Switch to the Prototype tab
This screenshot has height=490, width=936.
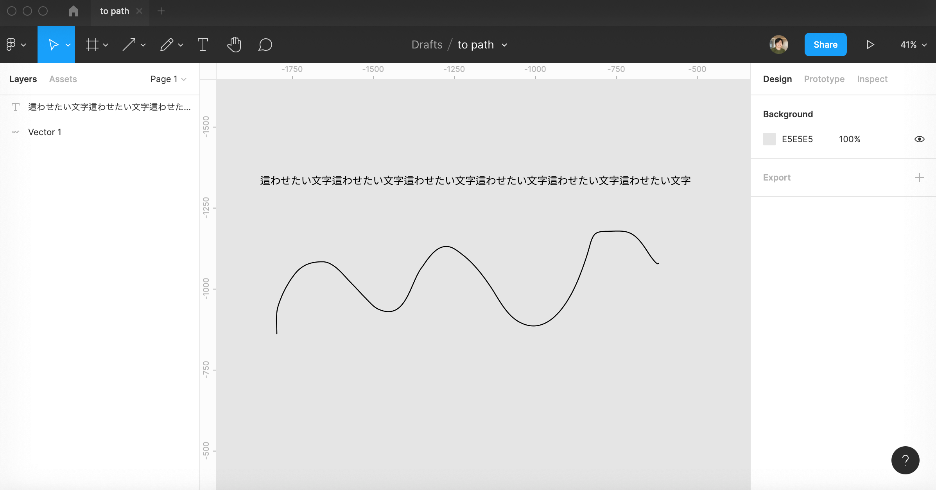pos(824,79)
